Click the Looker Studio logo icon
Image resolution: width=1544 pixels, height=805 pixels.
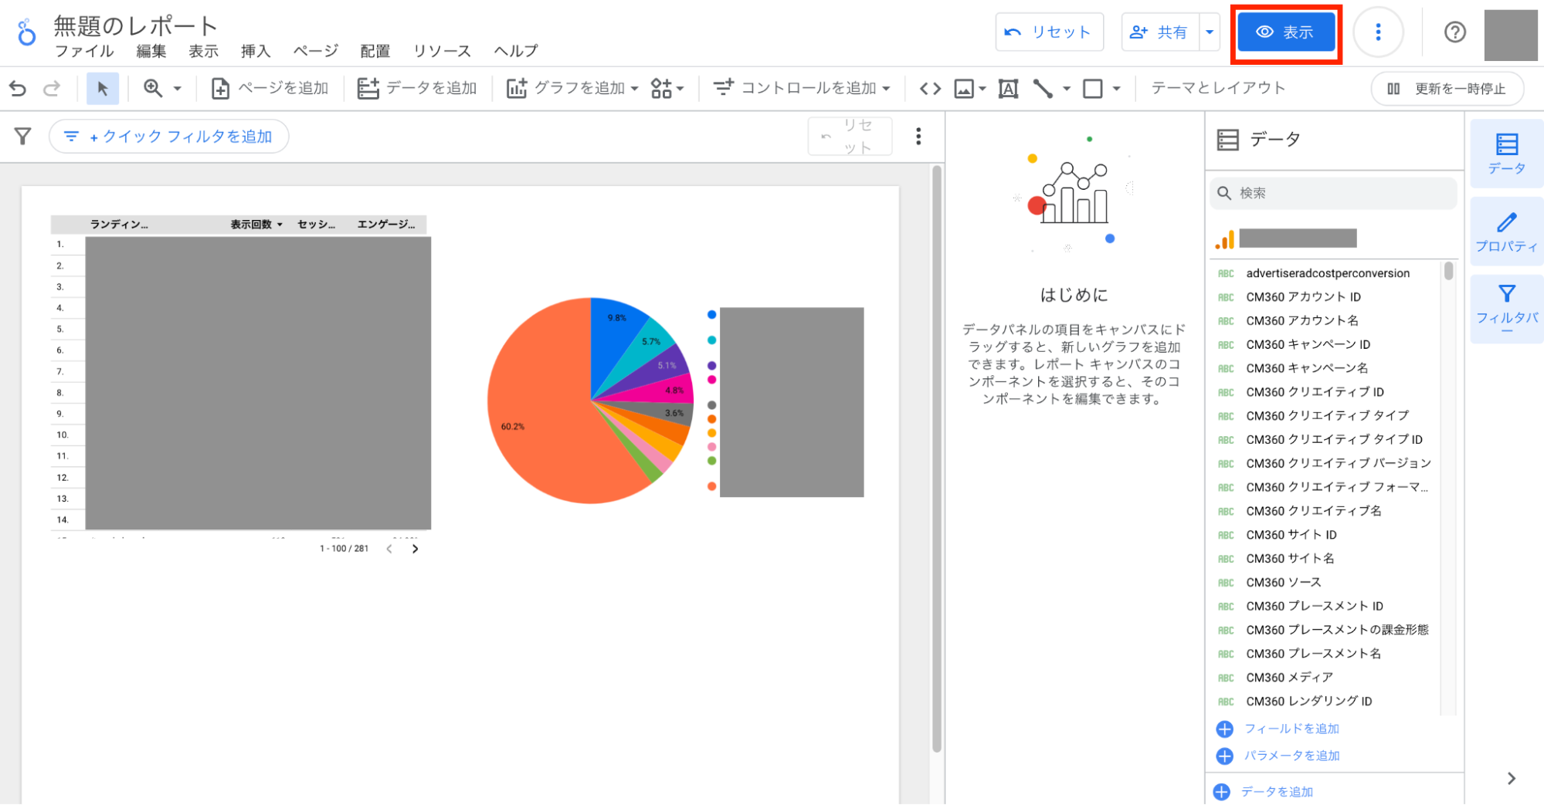[26, 32]
